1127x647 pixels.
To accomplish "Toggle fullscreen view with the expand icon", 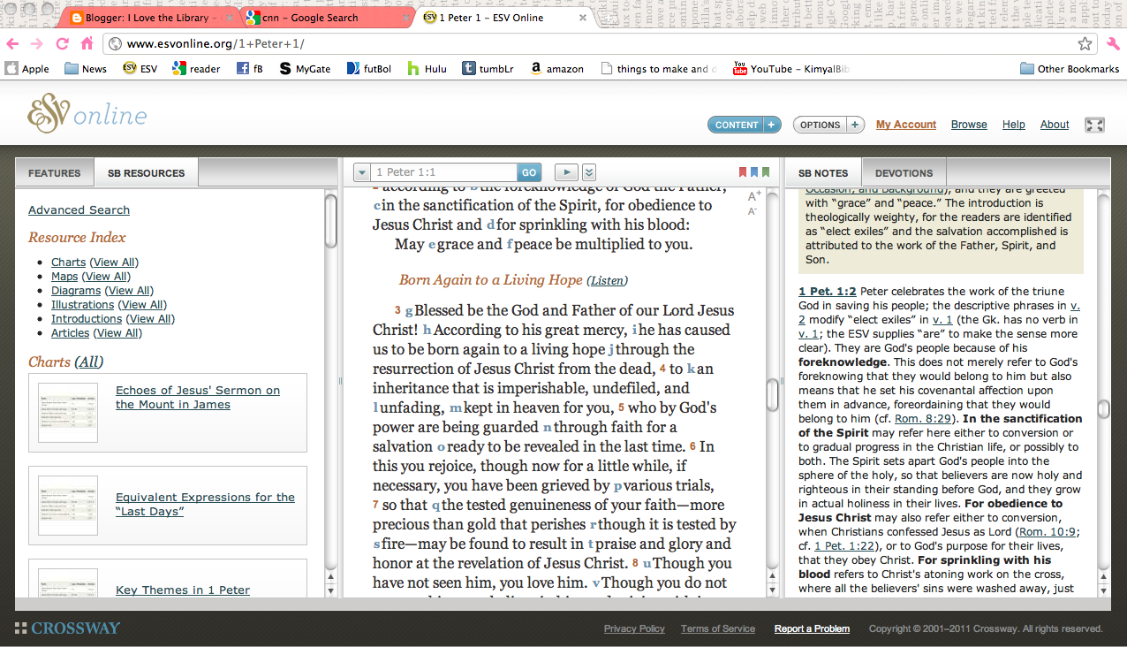I will (1094, 125).
